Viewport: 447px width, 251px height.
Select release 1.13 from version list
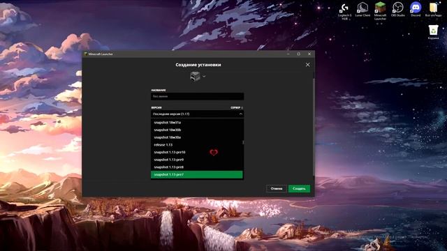click(197, 144)
